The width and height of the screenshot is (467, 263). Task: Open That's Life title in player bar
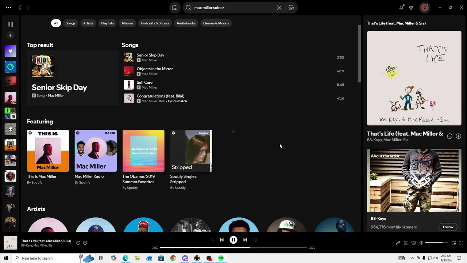46,241
